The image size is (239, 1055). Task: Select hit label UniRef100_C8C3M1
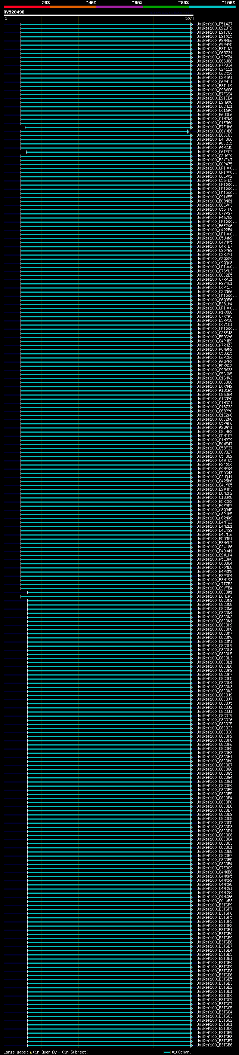click(x=214, y=641)
